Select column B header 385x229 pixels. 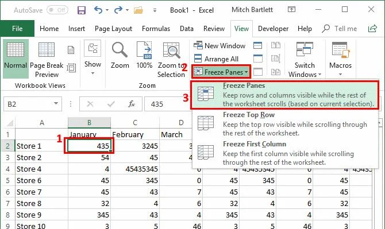(x=89, y=122)
